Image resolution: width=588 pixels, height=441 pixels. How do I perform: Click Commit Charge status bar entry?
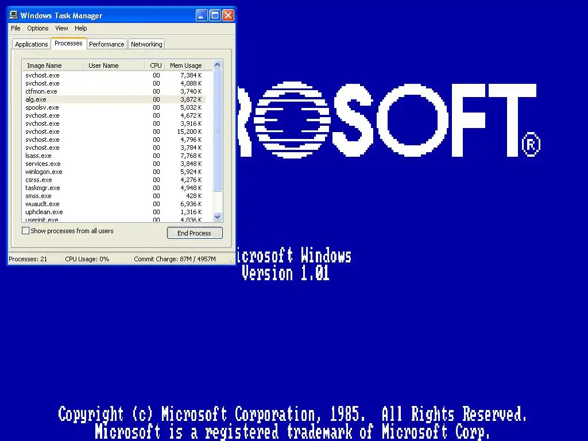coord(175,259)
